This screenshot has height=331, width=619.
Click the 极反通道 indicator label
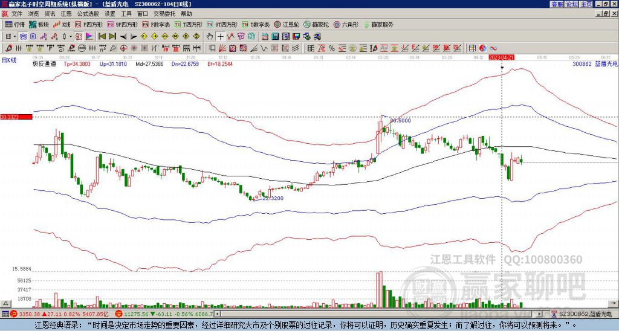click(x=44, y=63)
